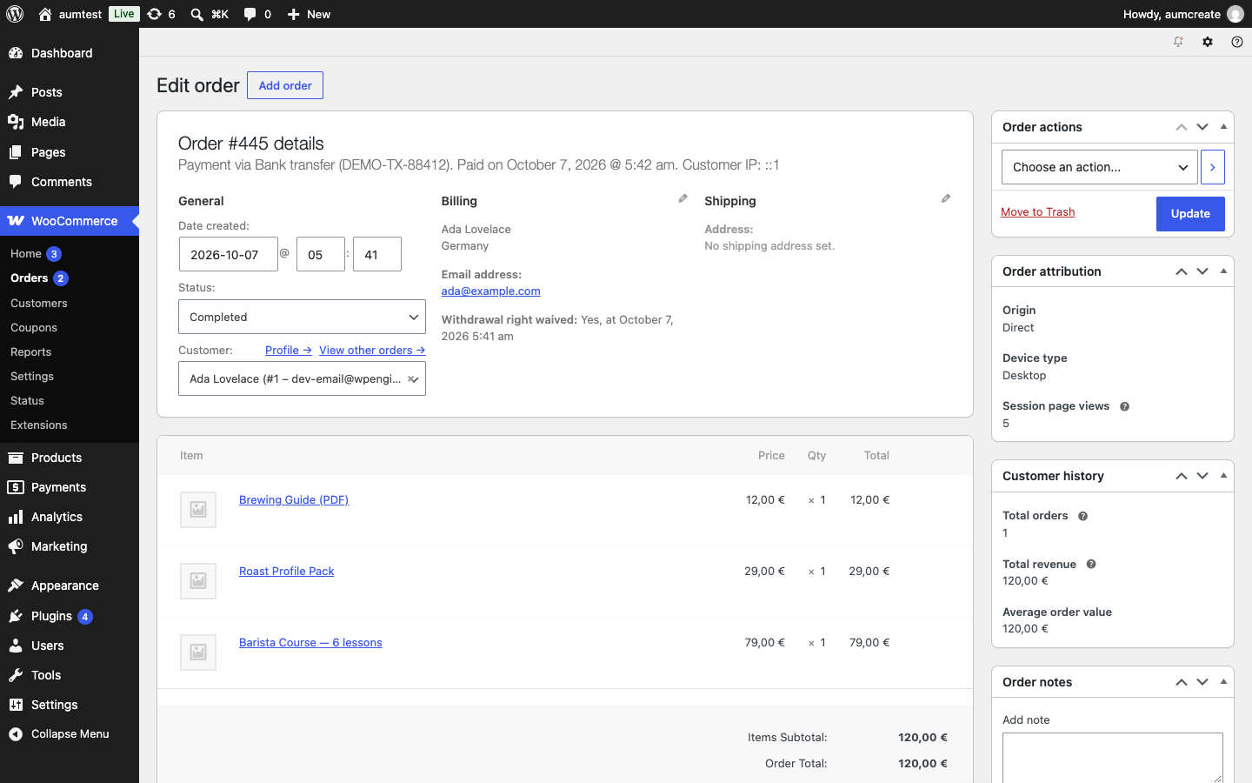
Task: Open the Barista Course — 6 lessons link
Action: point(310,643)
